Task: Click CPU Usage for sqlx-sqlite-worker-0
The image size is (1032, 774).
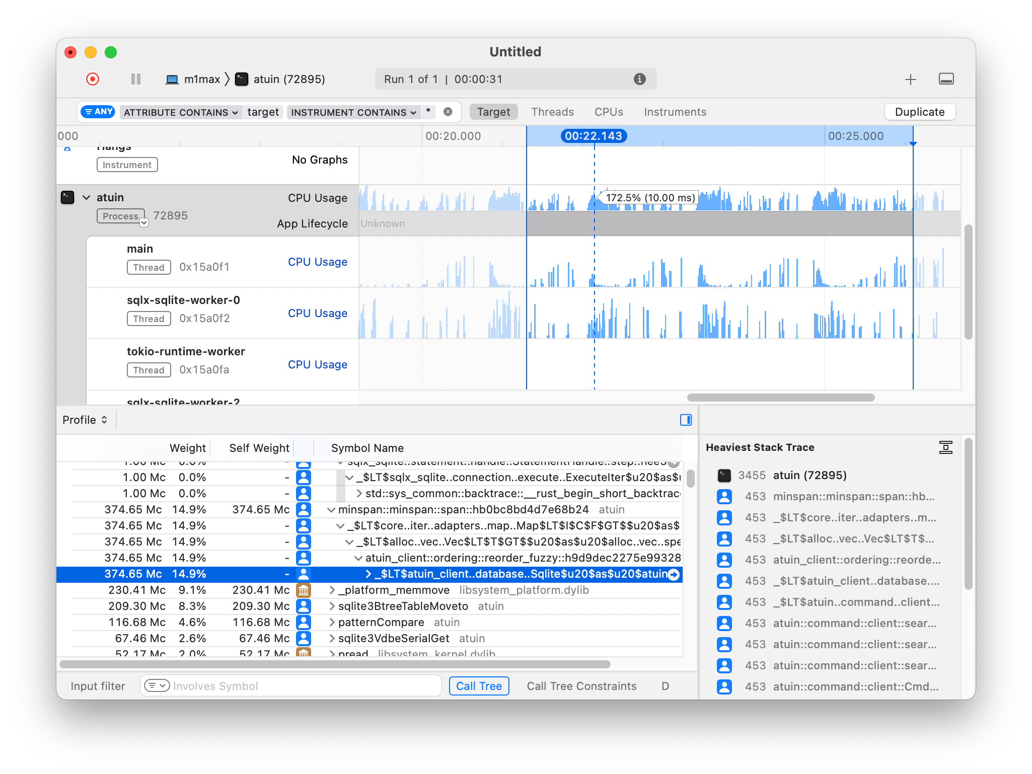Action: (x=318, y=313)
